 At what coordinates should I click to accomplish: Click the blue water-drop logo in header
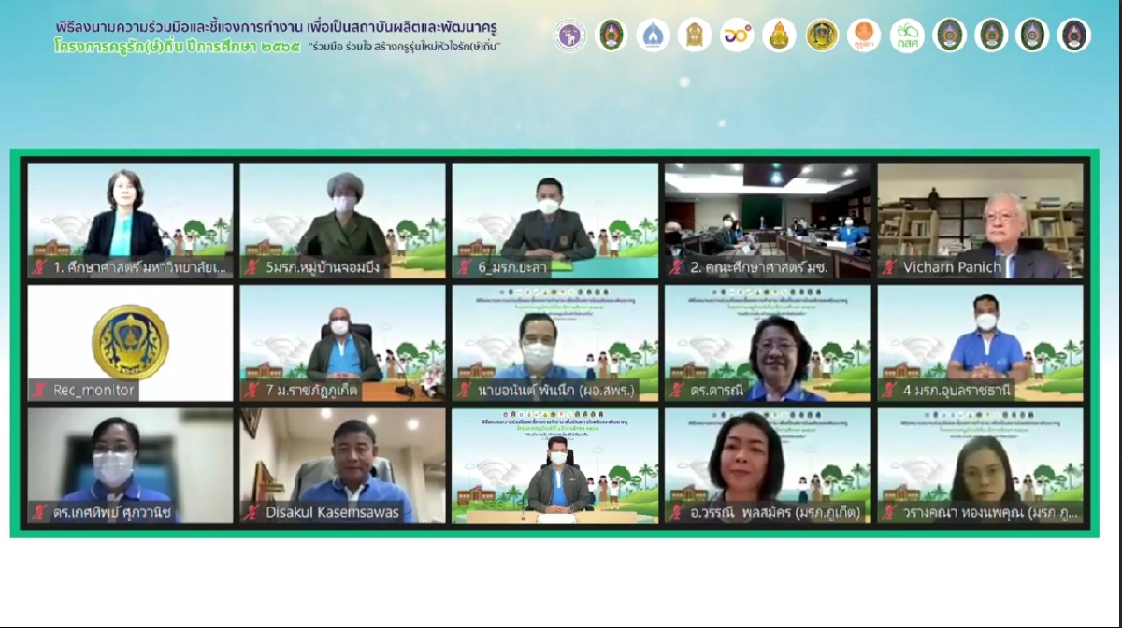coord(653,36)
